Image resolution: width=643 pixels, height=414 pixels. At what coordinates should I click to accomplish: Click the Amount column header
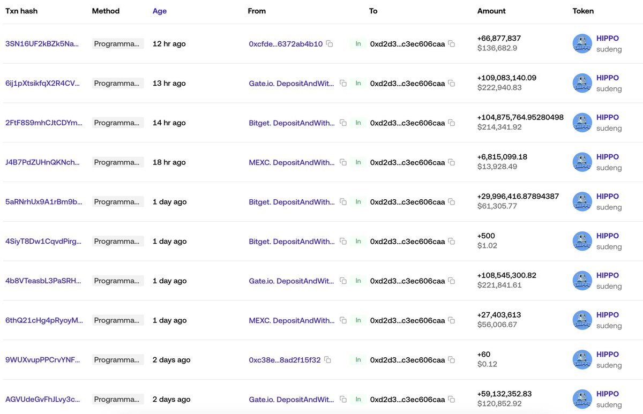491,11
